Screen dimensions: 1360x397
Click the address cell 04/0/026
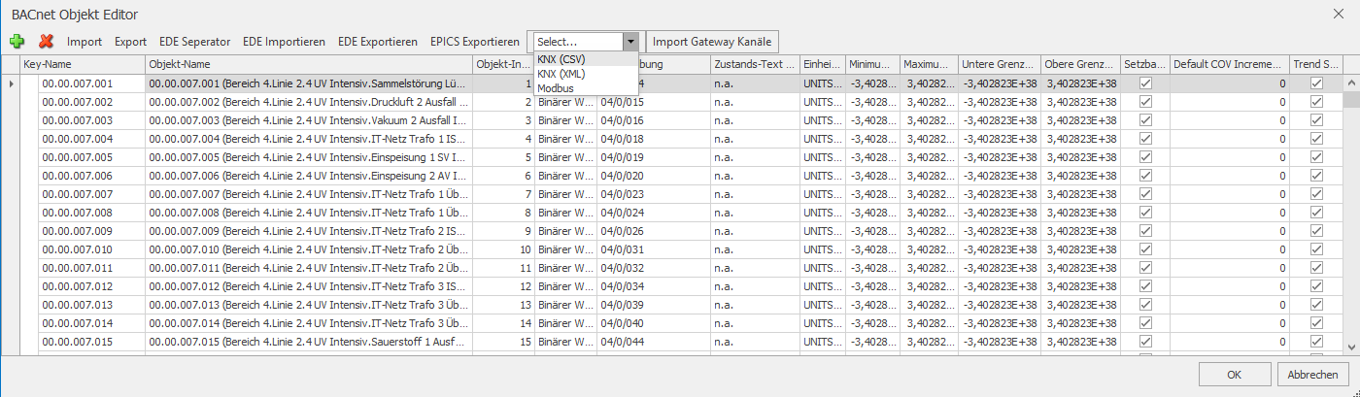click(653, 231)
